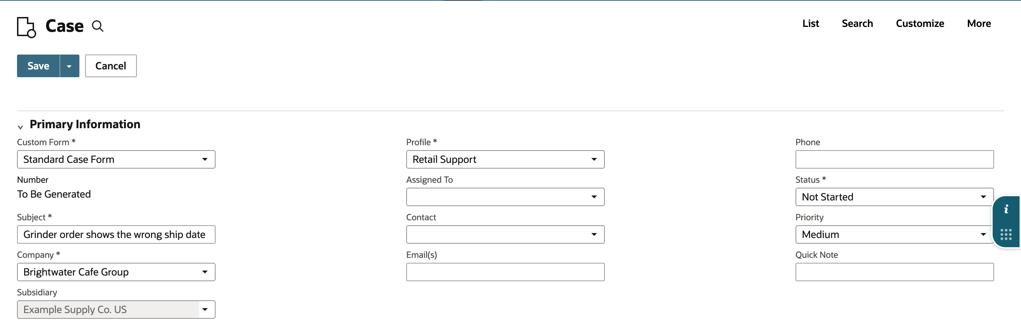Image resolution: width=1021 pixels, height=323 pixels.
Task: Open the Subsidiary dropdown
Action: pyautogui.click(x=116, y=310)
